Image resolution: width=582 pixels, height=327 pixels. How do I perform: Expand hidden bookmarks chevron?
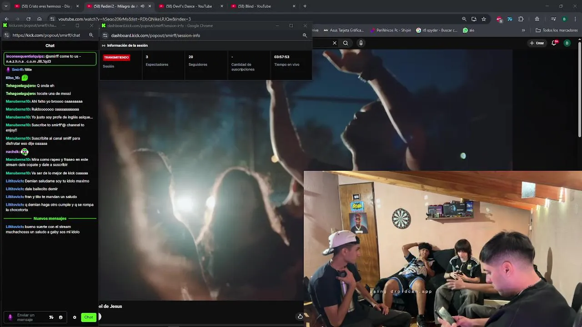coord(523,30)
